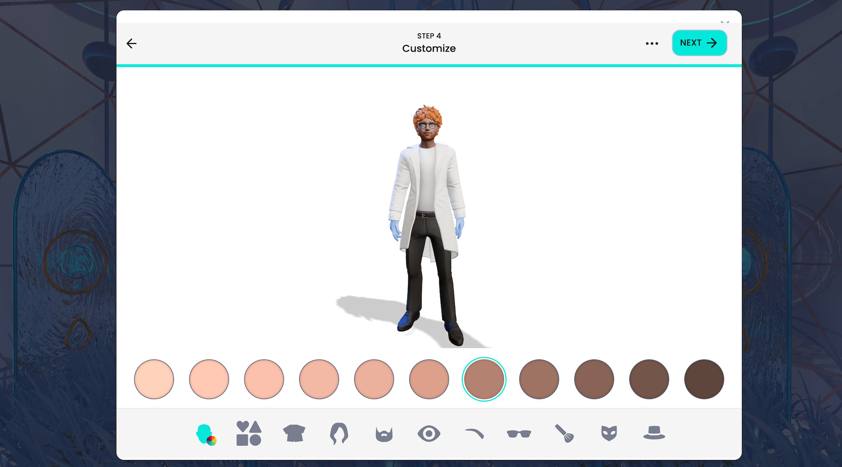Screen dimensions: 842x467
Task: Open the makeup brush category
Action: (x=564, y=434)
